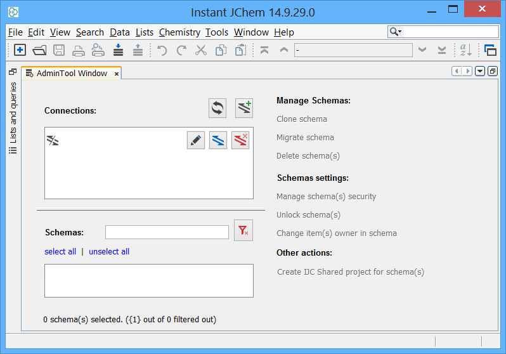Click Clone schema action
This screenshot has width=506, height=354.
[x=302, y=119]
